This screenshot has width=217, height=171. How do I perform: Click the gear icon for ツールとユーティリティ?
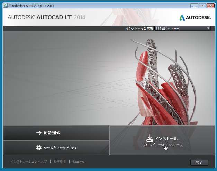pos(39,148)
